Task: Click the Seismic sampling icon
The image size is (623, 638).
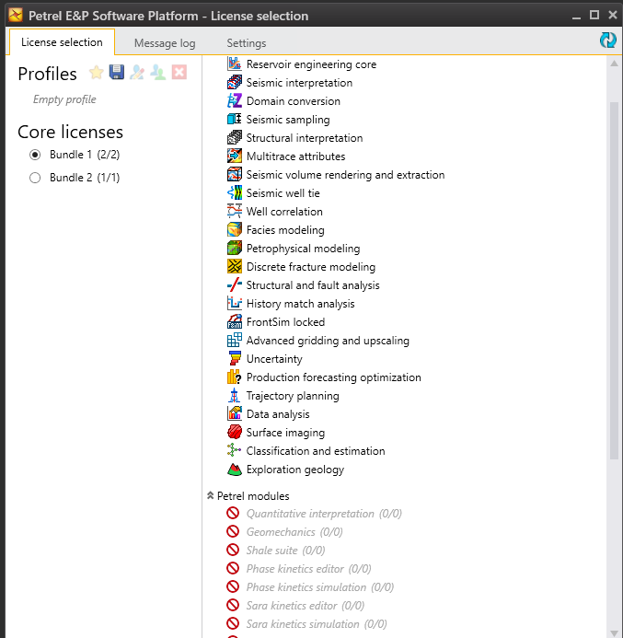Action: pyautogui.click(x=235, y=119)
